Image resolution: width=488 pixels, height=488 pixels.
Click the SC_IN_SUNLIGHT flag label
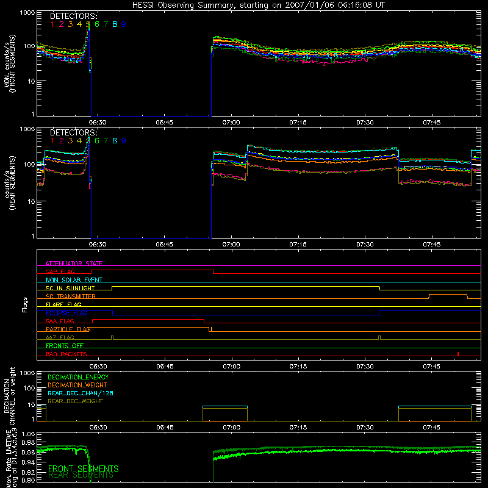pyautogui.click(x=70, y=288)
